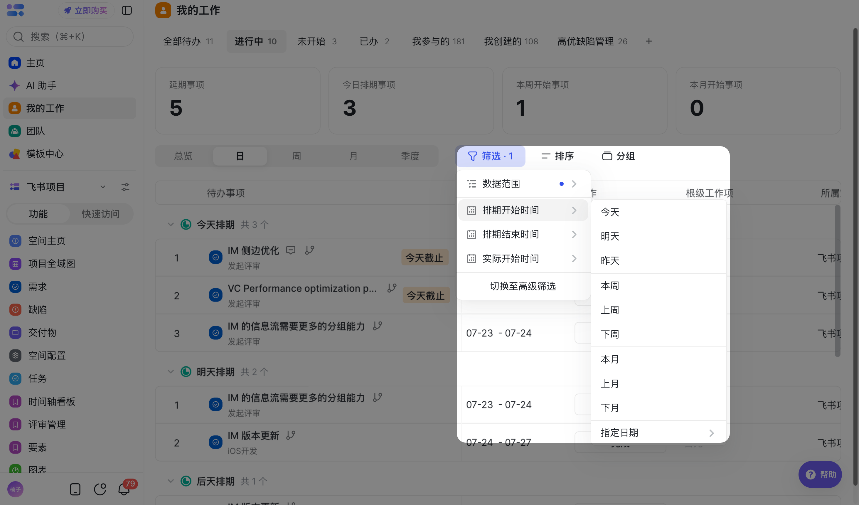Open the AI 助手 sparkle icon
The width and height of the screenshot is (859, 505).
[x=14, y=85]
